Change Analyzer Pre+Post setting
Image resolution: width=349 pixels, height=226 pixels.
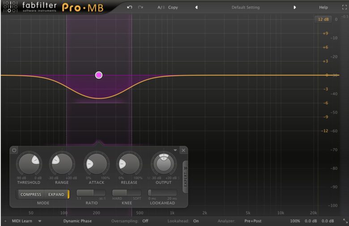click(253, 221)
